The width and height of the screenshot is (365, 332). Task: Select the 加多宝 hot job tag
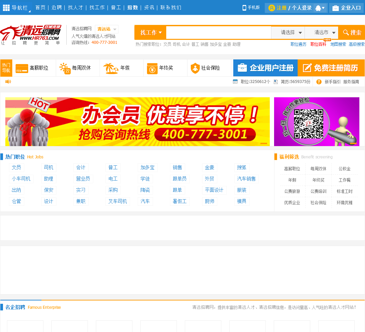(147, 167)
